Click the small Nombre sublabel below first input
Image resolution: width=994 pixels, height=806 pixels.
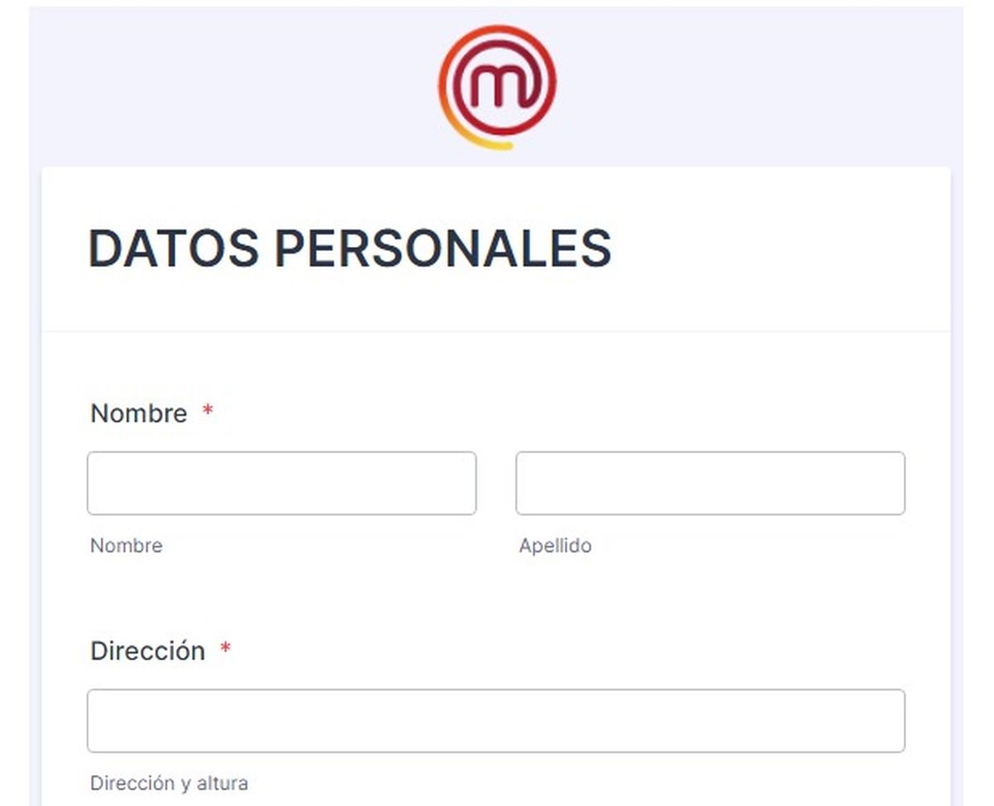point(126,546)
